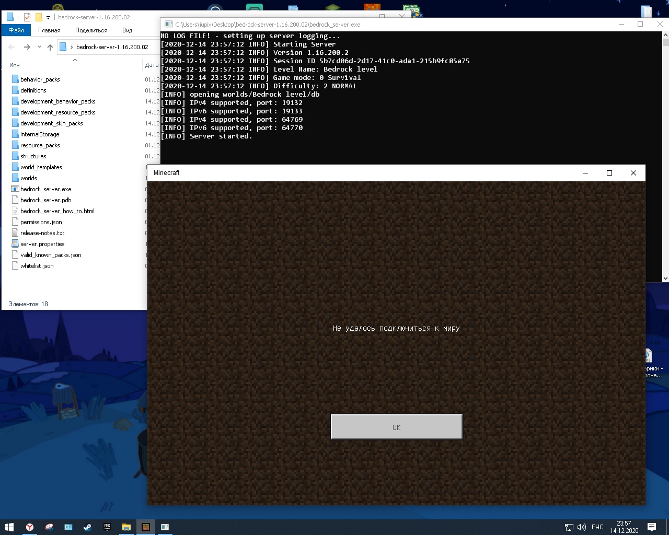Open File Explorer from the taskbar
This screenshot has height=535, width=669.
(126, 527)
